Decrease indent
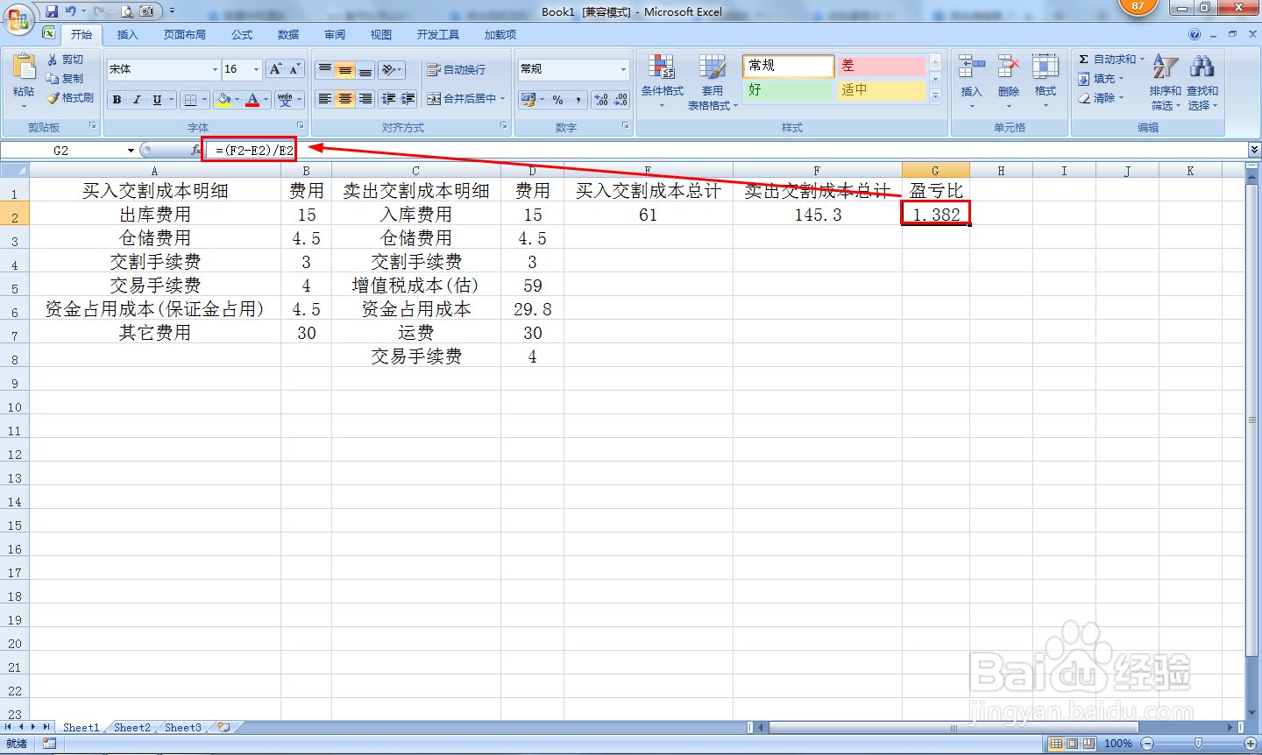The image size is (1262, 755). (388, 99)
